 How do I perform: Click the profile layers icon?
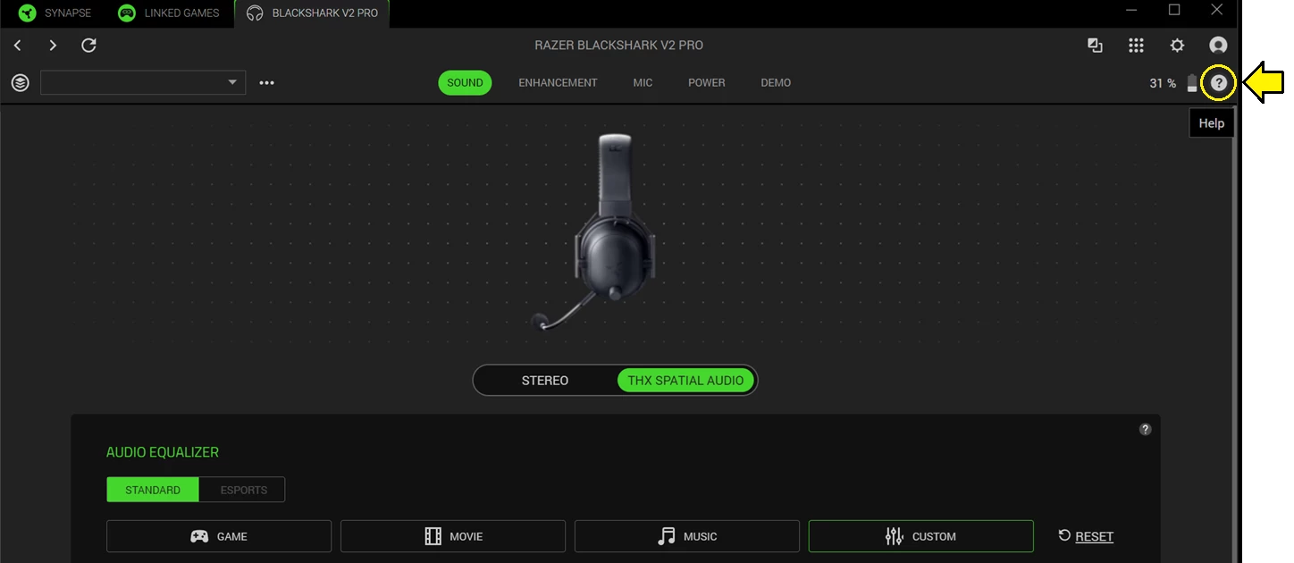[21, 82]
